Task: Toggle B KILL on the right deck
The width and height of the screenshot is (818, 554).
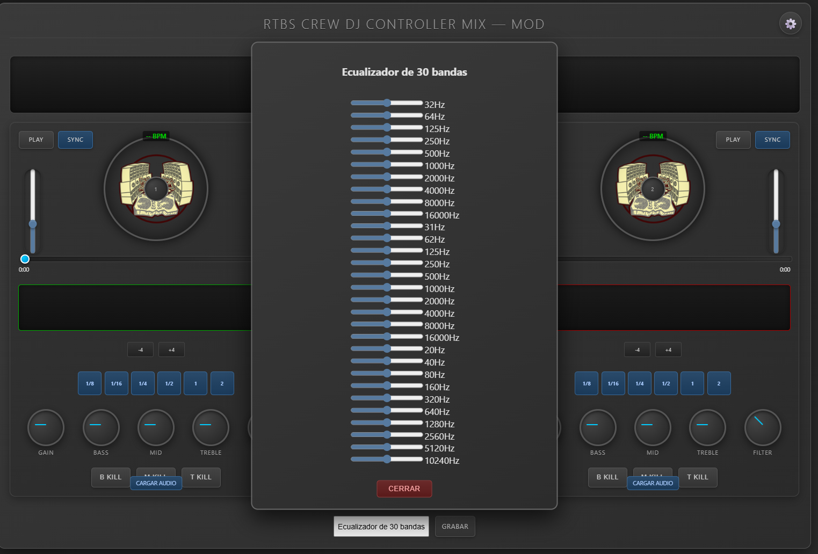Action: [x=607, y=477]
